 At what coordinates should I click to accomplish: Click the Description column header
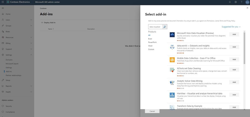pos(91,29)
